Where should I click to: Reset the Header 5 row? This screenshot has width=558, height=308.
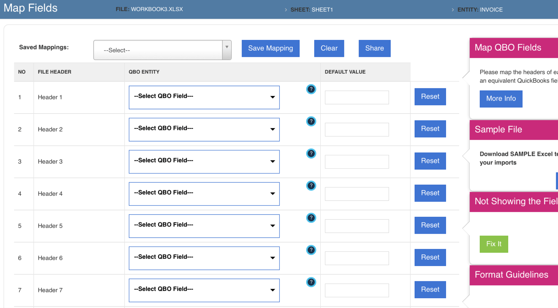pyautogui.click(x=430, y=225)
